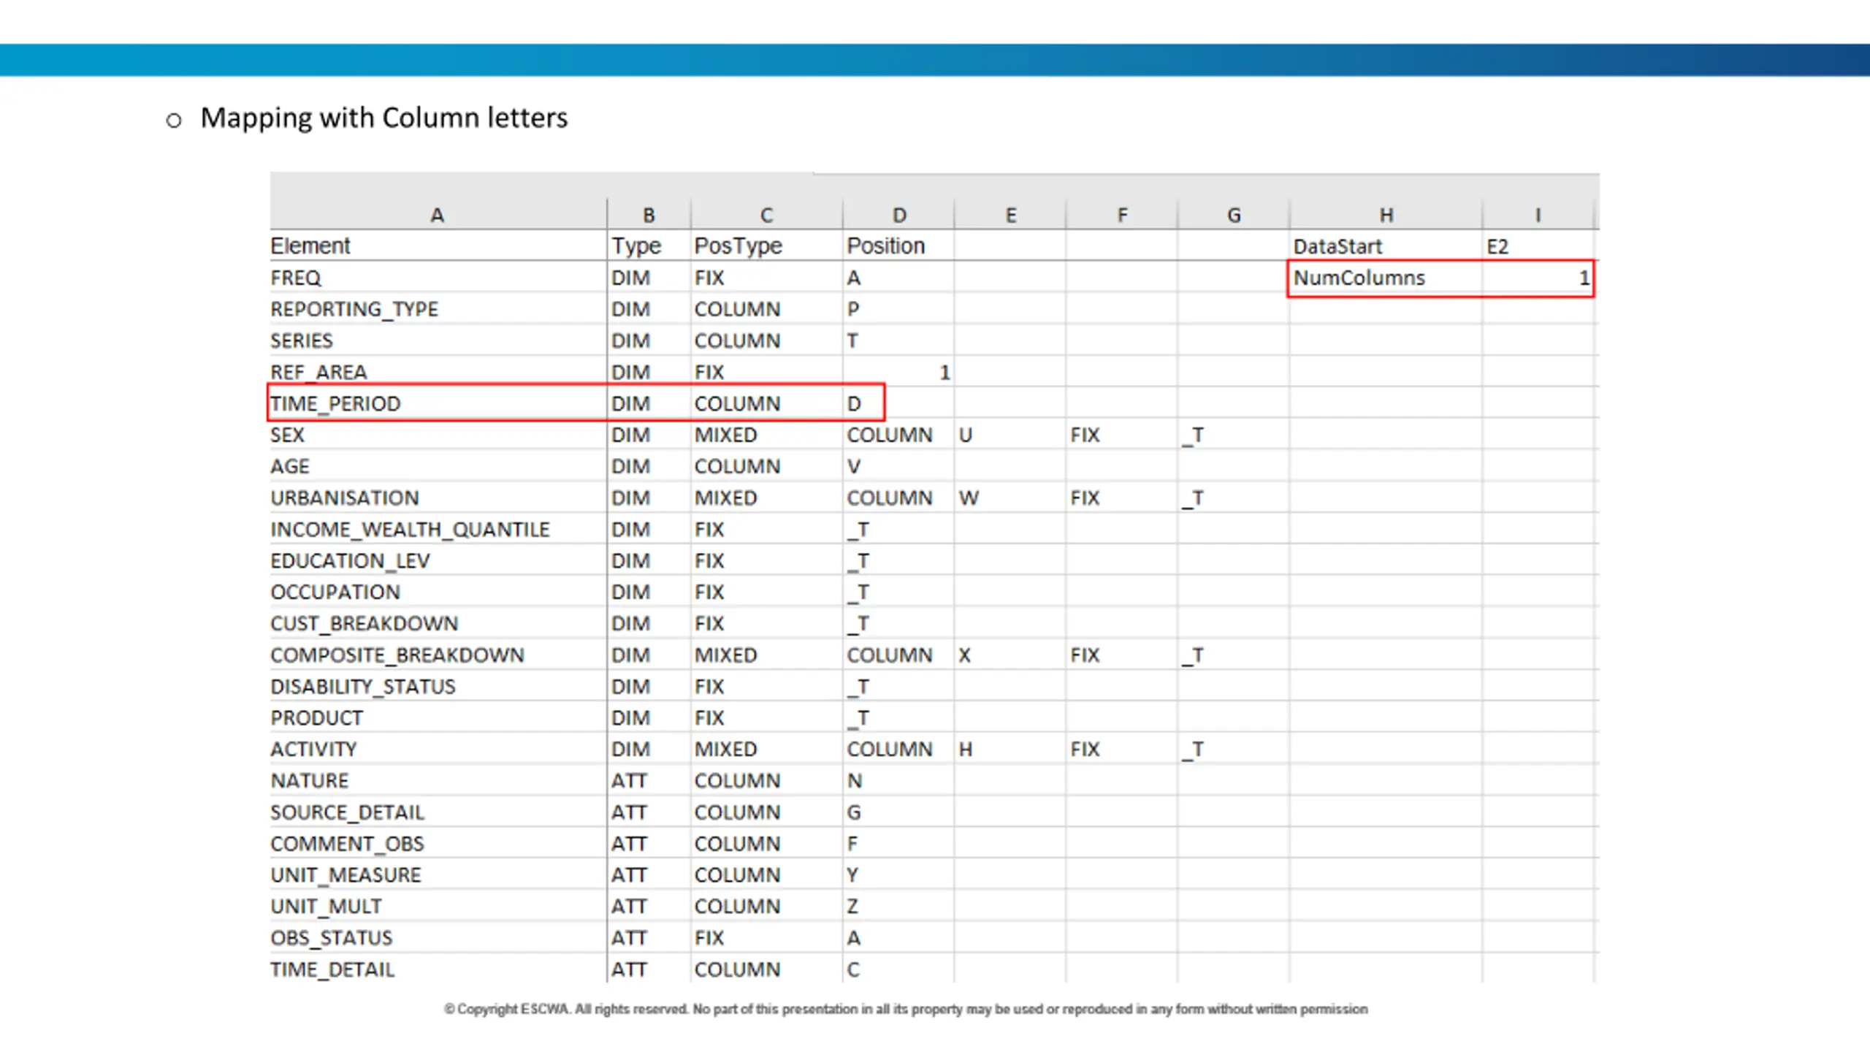Select column H header
The width and height of the screenshot is (1870, 1052).
pos(1386,215)
